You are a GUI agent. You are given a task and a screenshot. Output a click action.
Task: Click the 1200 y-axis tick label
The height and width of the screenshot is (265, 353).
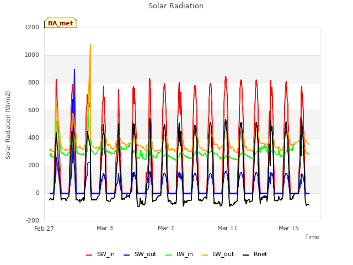point(32,27)
